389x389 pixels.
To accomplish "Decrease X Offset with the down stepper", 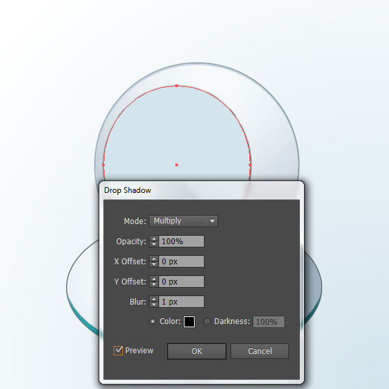I will pyautogui.click(x=154, y=264).
